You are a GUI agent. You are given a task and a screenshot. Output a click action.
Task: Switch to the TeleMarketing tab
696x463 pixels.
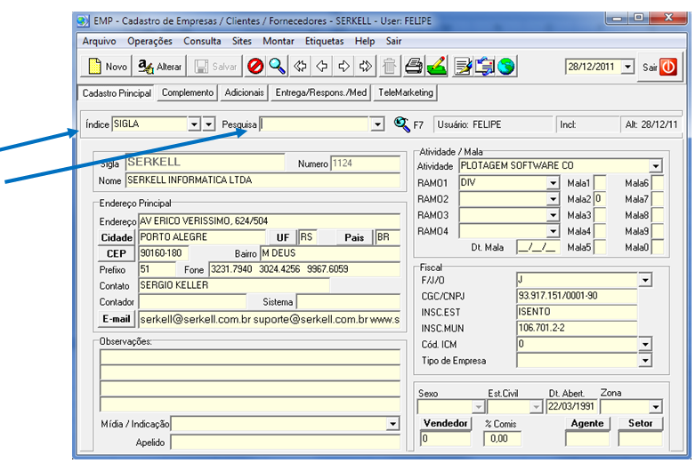(405, 92)
